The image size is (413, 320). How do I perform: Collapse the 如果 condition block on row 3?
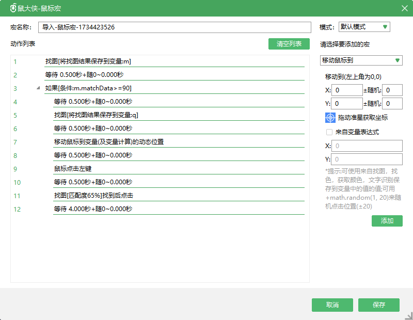coord(39,88)
